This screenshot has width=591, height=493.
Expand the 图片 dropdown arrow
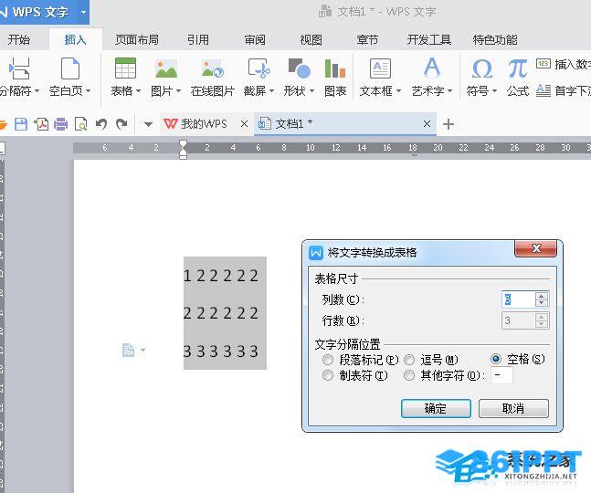(179, 90)
